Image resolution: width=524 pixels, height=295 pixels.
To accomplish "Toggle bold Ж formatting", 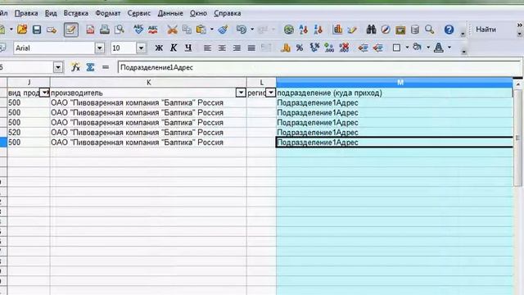I will [159, 48].
